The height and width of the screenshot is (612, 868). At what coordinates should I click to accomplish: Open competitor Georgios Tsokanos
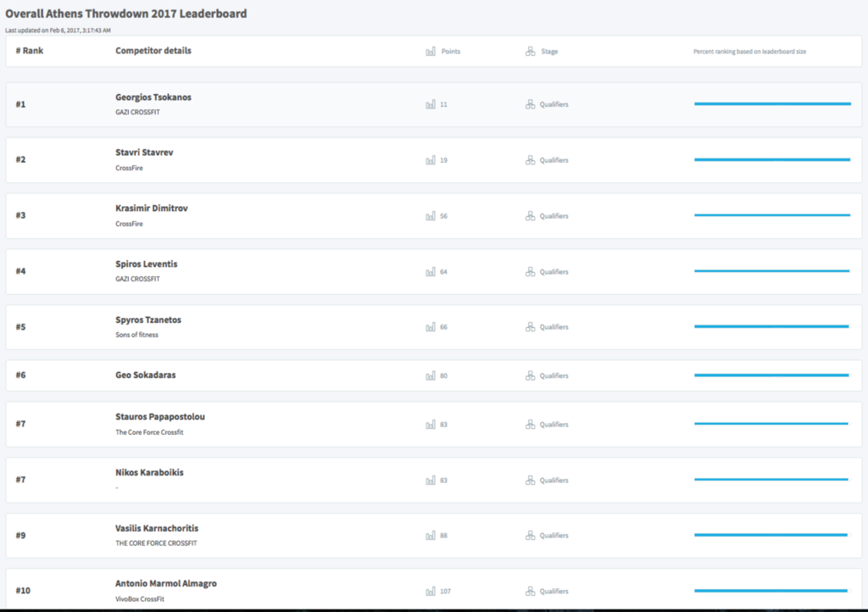pos(153,97)
